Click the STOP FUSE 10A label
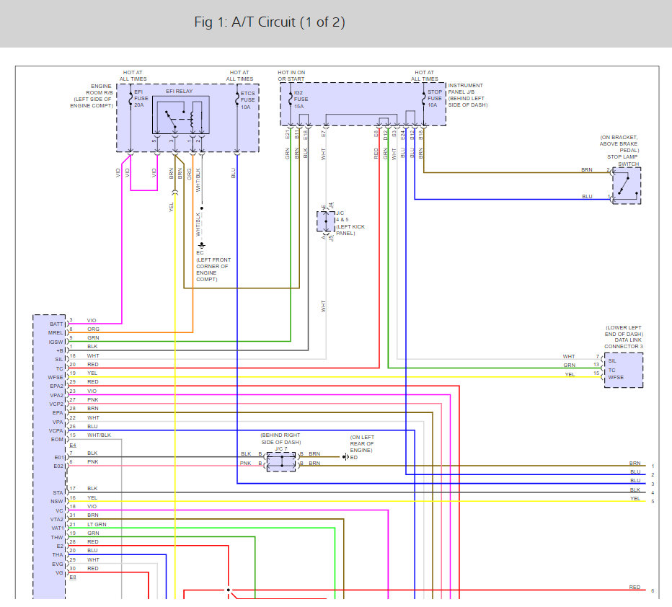Screen dimensions: 672x607 (435, 99)
